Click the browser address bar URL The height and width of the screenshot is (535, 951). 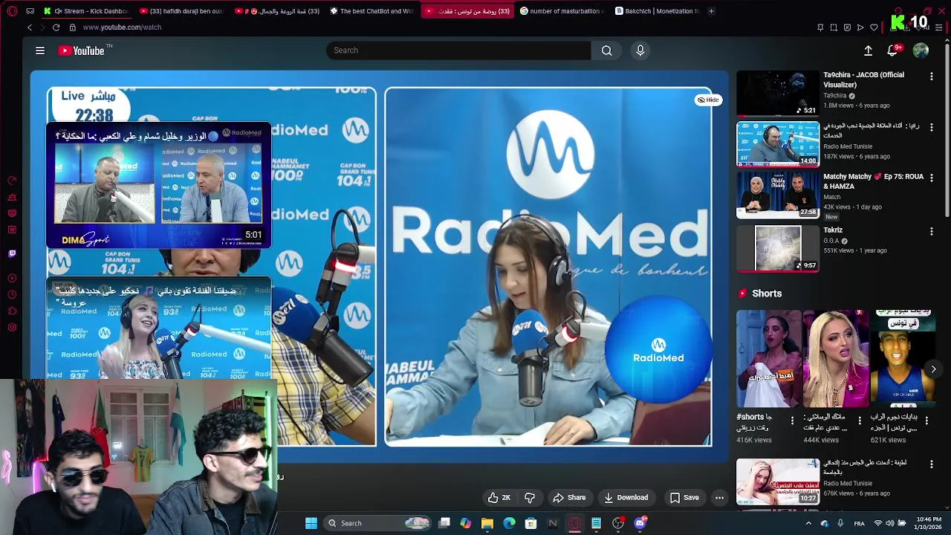tap(122, 27)
